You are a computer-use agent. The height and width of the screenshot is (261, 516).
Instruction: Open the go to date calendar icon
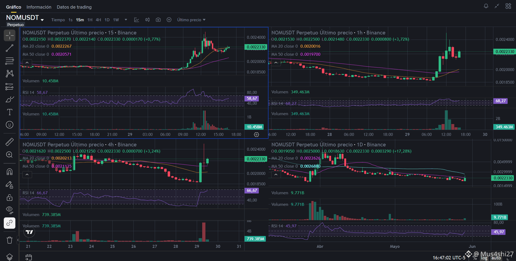28,257
